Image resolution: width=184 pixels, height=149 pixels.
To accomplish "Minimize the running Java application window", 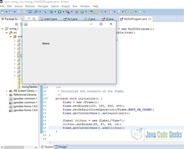I will click(91, 24).
